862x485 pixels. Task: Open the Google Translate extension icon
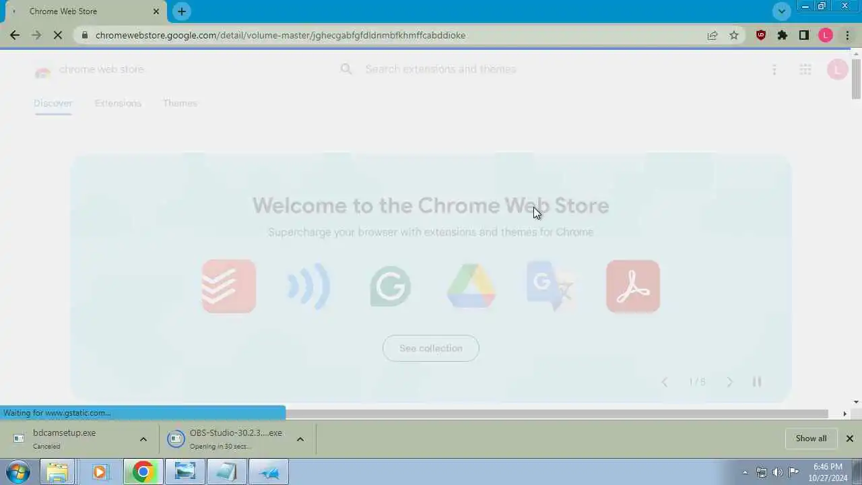coord(552,286)
